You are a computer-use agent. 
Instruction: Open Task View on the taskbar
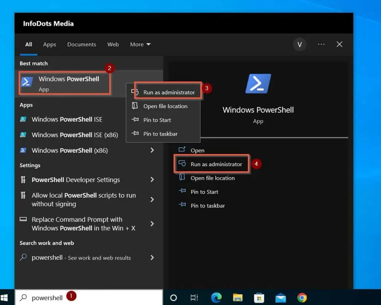click(x=194, y=298)
